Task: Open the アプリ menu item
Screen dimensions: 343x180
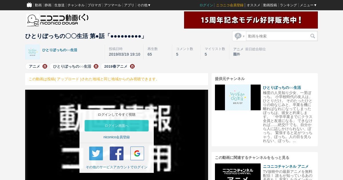Action: tap(129, 5)
